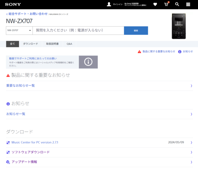Switch to the Q&A tab
Viewport: 198px width, 171px height.
(x=69, y=44)
